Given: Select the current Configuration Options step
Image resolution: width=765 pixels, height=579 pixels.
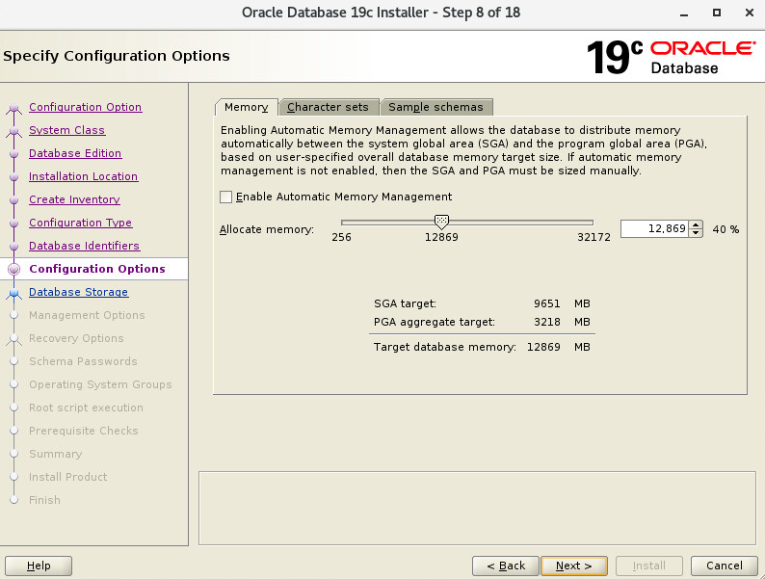Looking at the screenshot, I should 97,269.
